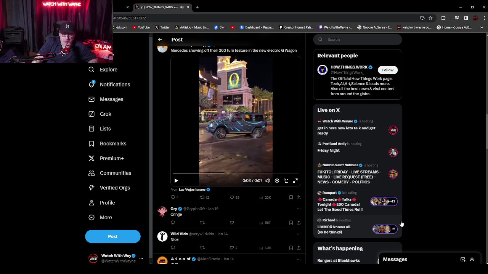Viewport: 488px width, 274px height.
Task: Open more options on Aion's reply
Action: coord(299,259)
